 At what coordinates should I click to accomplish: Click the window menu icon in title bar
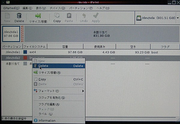[x=8, y=2]
